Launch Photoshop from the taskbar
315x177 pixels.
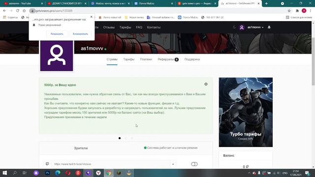tap(48, 173)
